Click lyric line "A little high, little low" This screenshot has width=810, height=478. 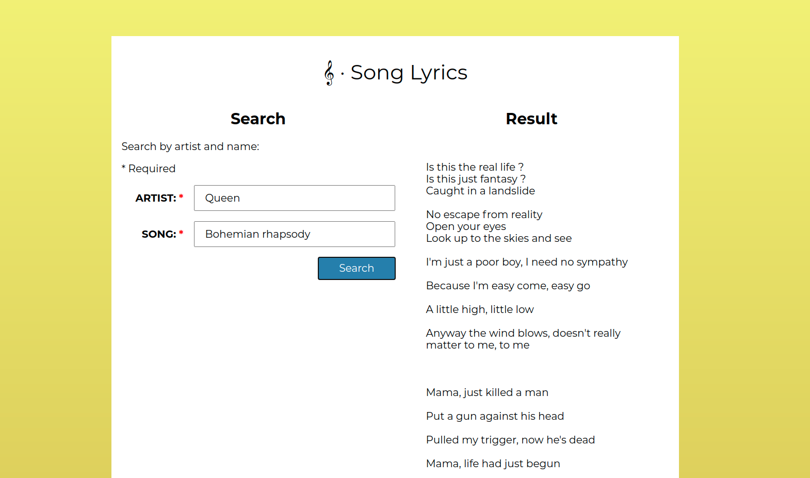480,309
